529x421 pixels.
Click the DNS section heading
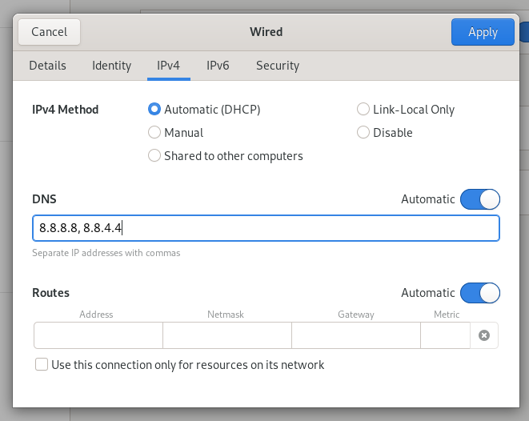44,199
